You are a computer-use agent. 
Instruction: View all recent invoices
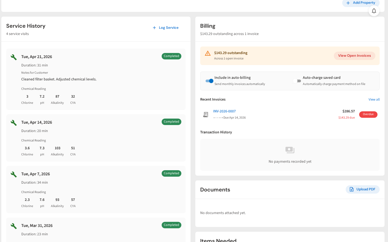374,99
